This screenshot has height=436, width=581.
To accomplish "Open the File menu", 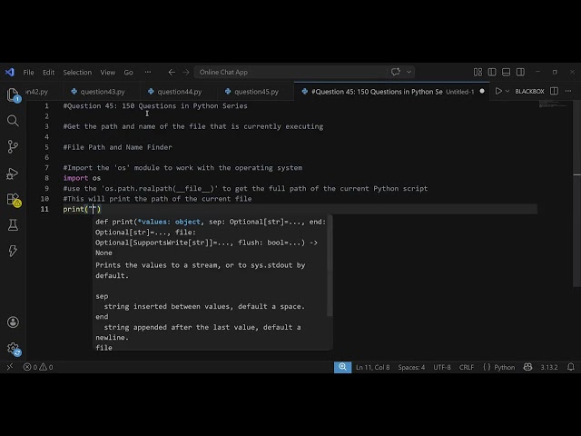I will click(28, 73).
